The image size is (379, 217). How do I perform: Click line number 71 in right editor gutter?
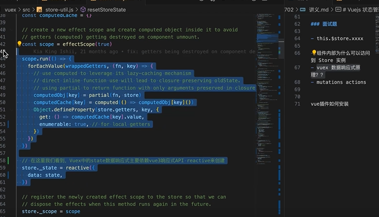[298, 104]
